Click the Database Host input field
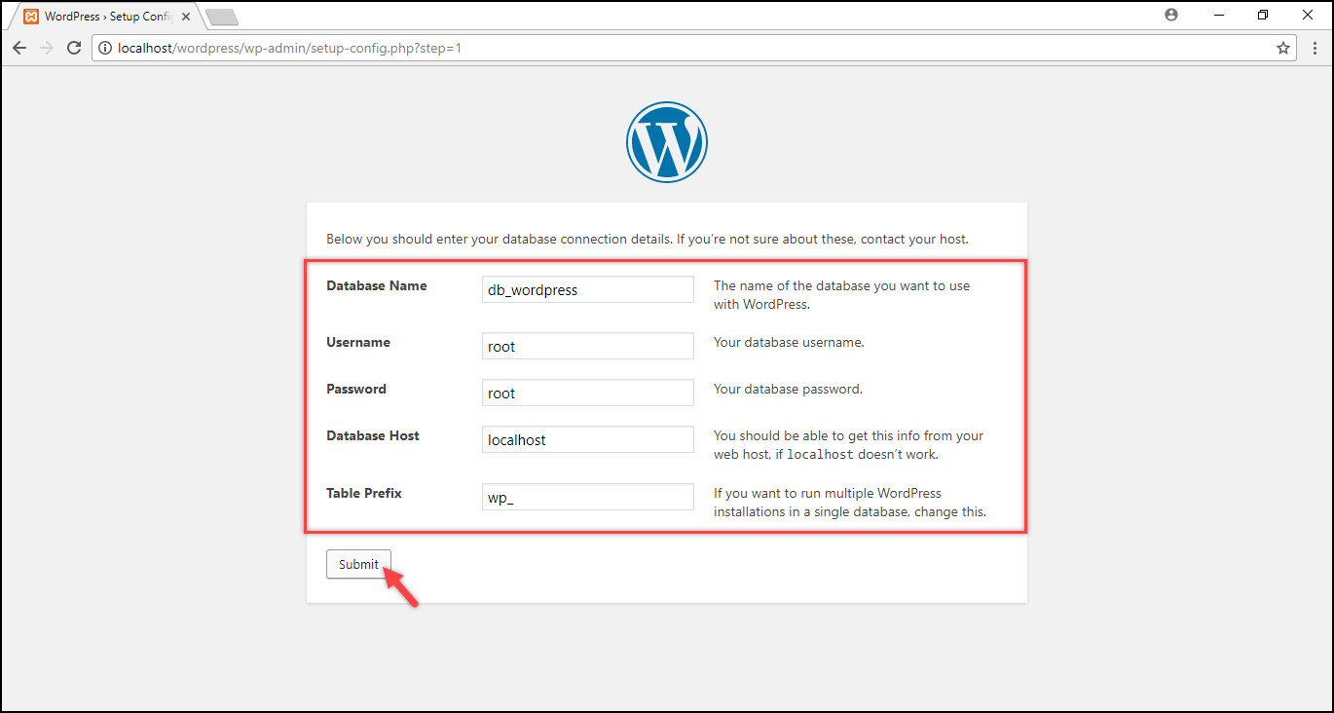The width and height of the screenshot is (1334, 713). click(588, 439)
